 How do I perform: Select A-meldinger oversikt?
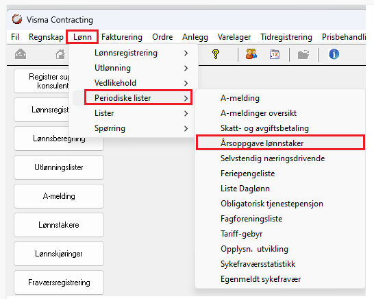[x=280, y=113]
